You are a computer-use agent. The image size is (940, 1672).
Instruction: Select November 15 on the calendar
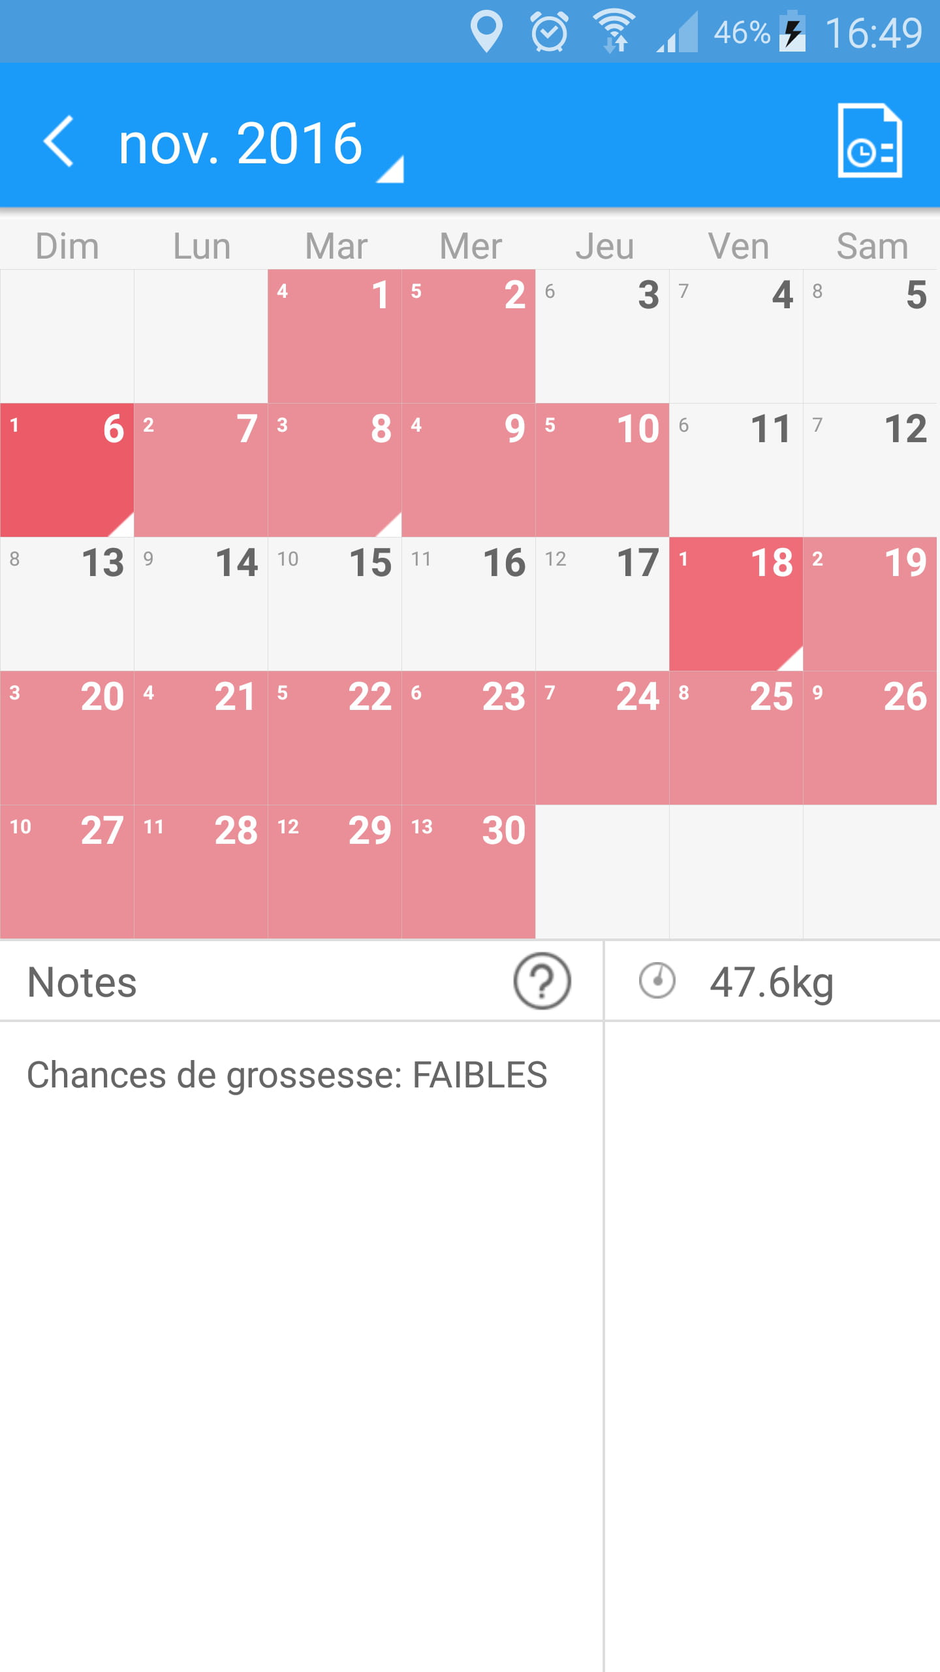click(335, 603)
